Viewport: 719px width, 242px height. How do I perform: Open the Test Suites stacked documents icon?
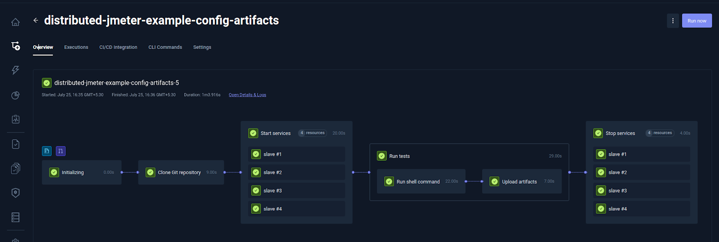[x=15, y=168]
